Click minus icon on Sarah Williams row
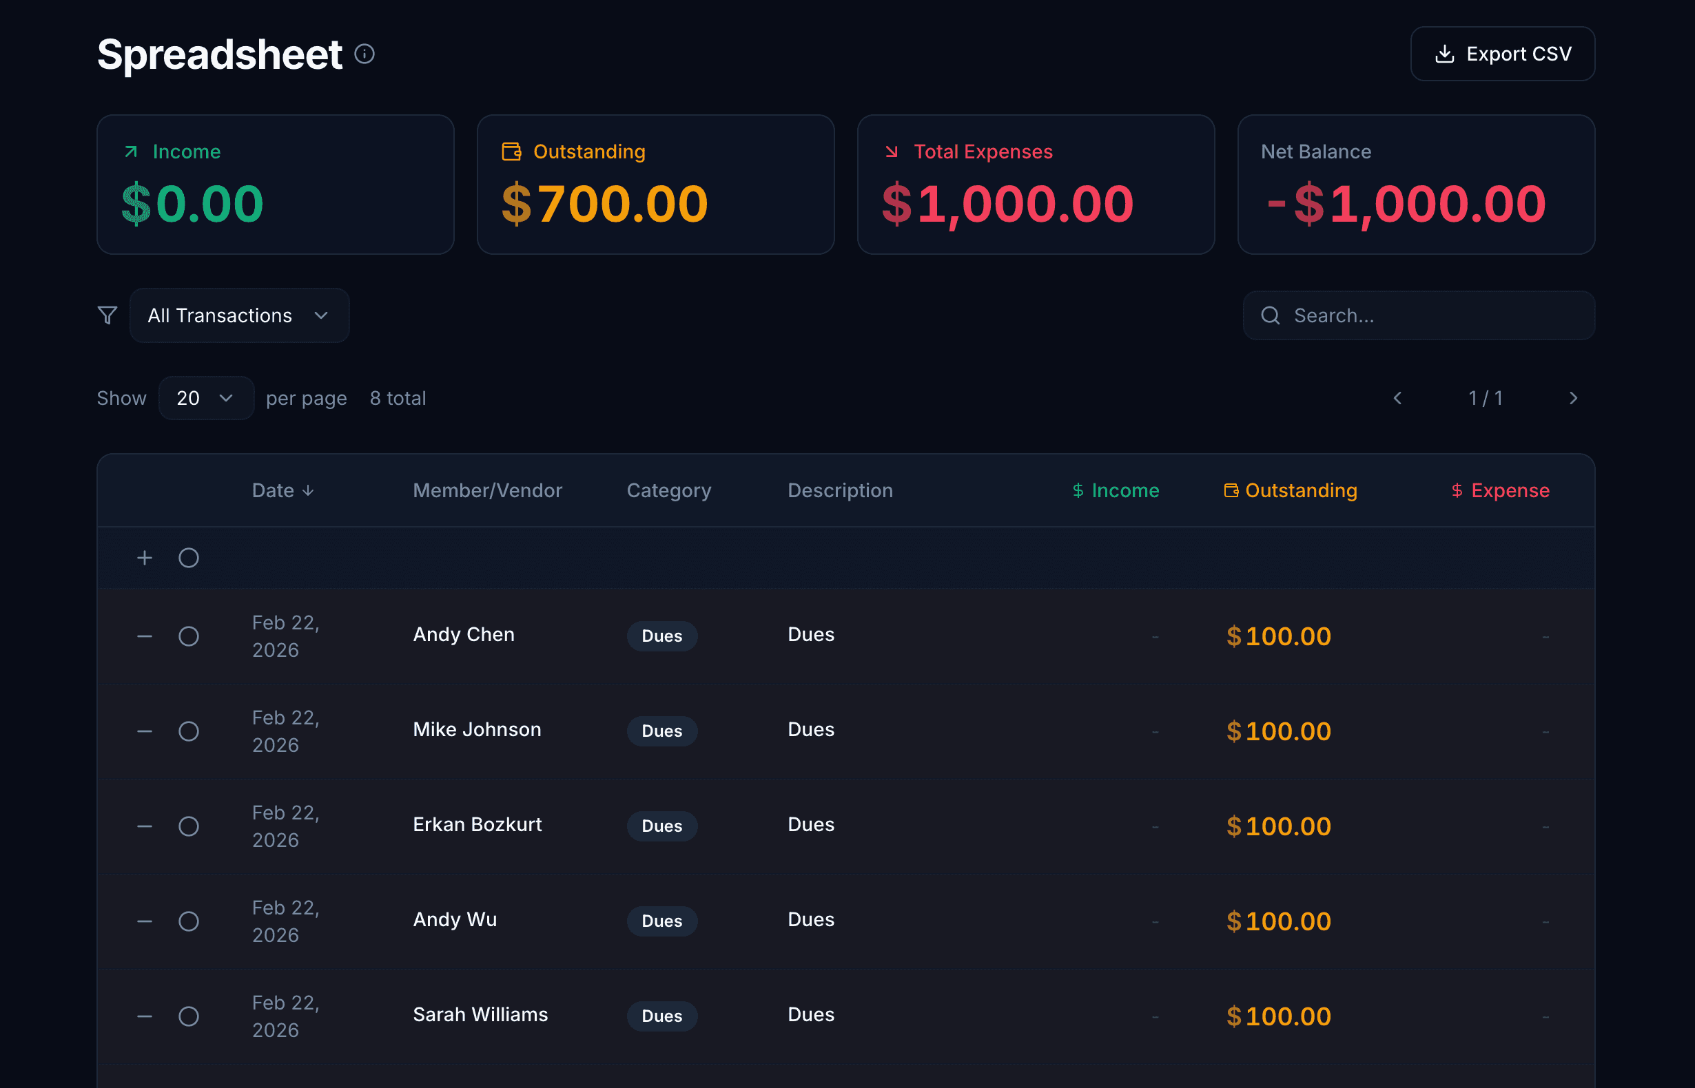 [x=144, y=1016]
